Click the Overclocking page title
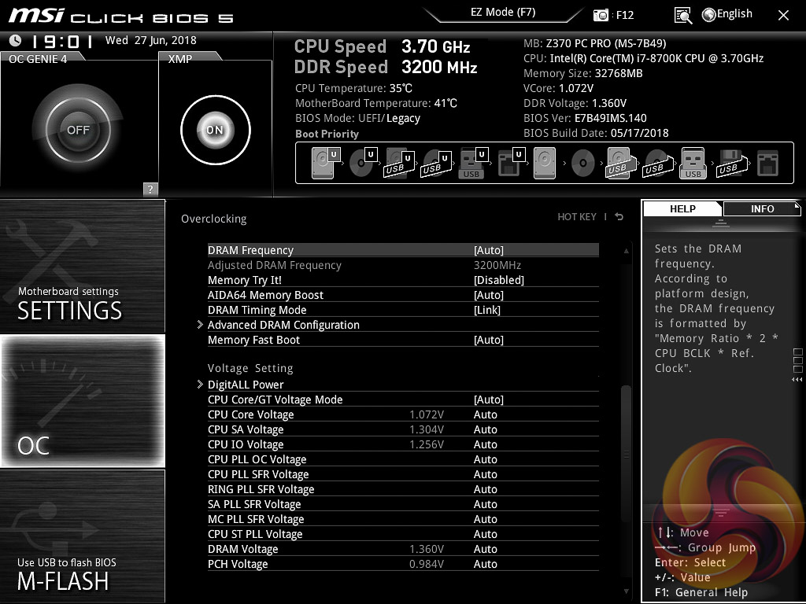The image size is (806, 604). pyautogui.click(x=213, y=219)
